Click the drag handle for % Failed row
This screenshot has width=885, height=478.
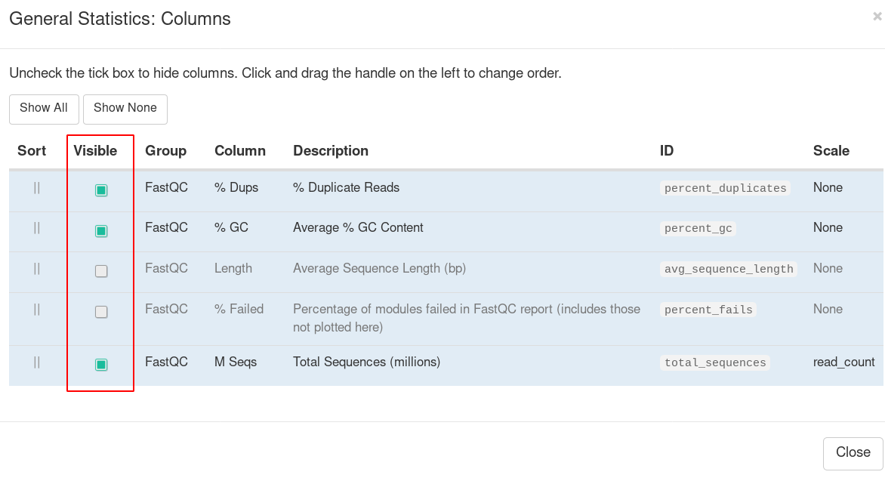[x=37, y=310]
